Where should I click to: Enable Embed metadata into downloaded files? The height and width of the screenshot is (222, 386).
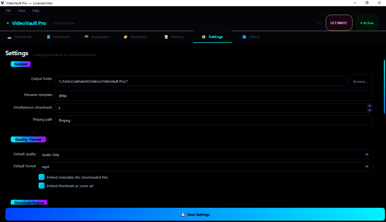click(42, 177)
